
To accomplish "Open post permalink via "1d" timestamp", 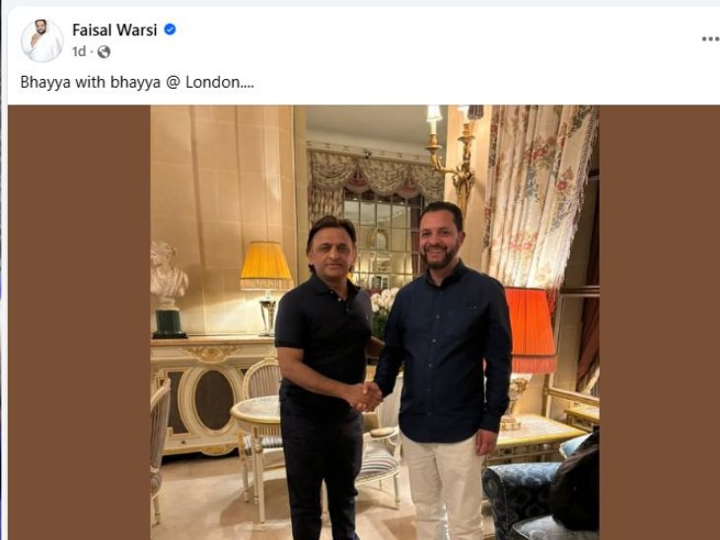I will (x=79, y=51).
